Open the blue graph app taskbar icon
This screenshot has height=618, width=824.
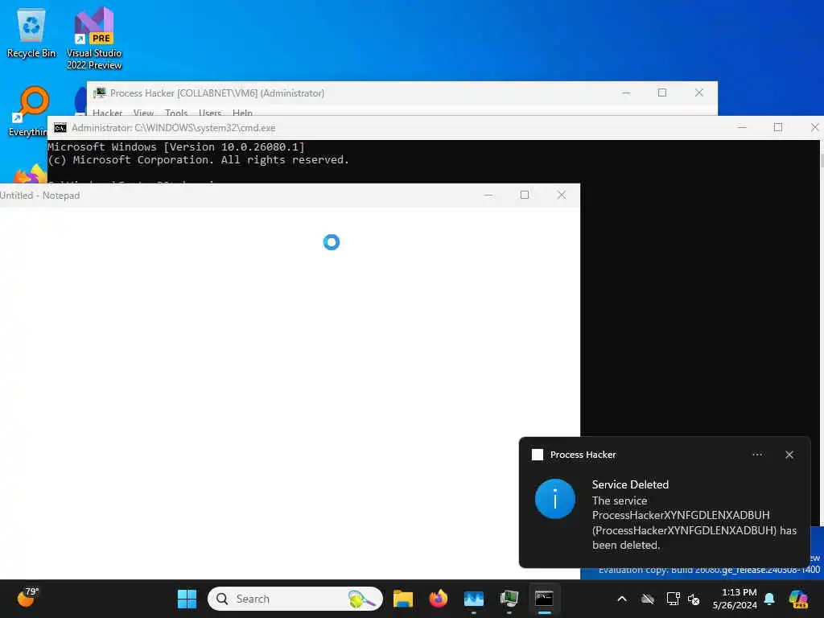click(473, 599)
